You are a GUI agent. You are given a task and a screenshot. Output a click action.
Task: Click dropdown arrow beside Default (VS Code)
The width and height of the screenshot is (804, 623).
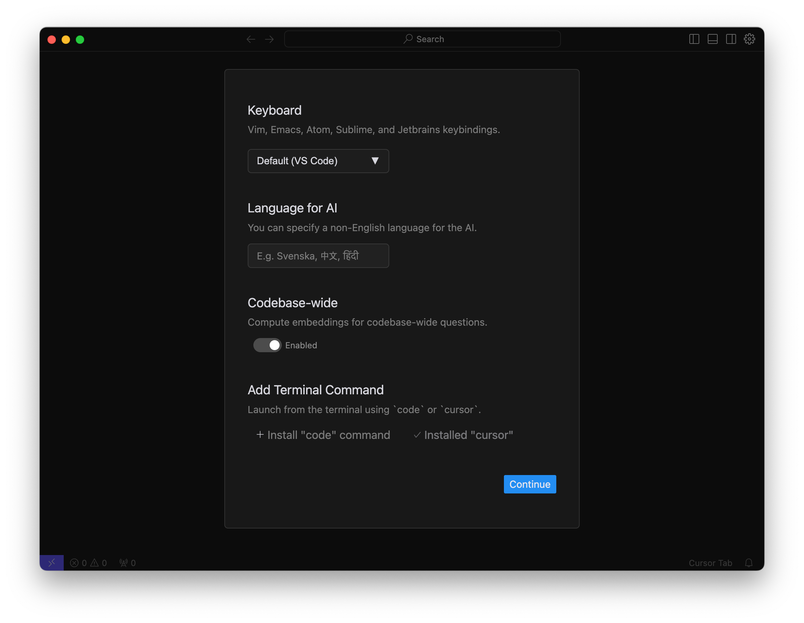(x=375, y=161)
